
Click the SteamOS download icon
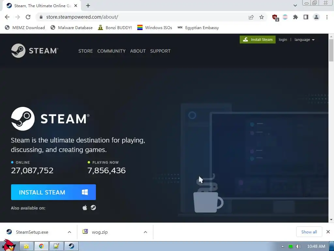(93, 208)
